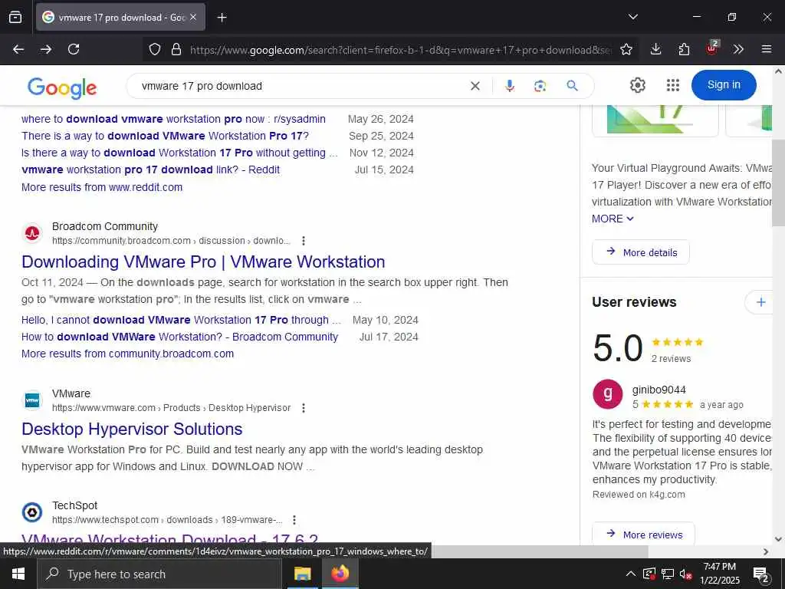Open Desktop Hypervisor Solutions result
The height and width of the screenshot is (589, 785).
pos(132,429)
